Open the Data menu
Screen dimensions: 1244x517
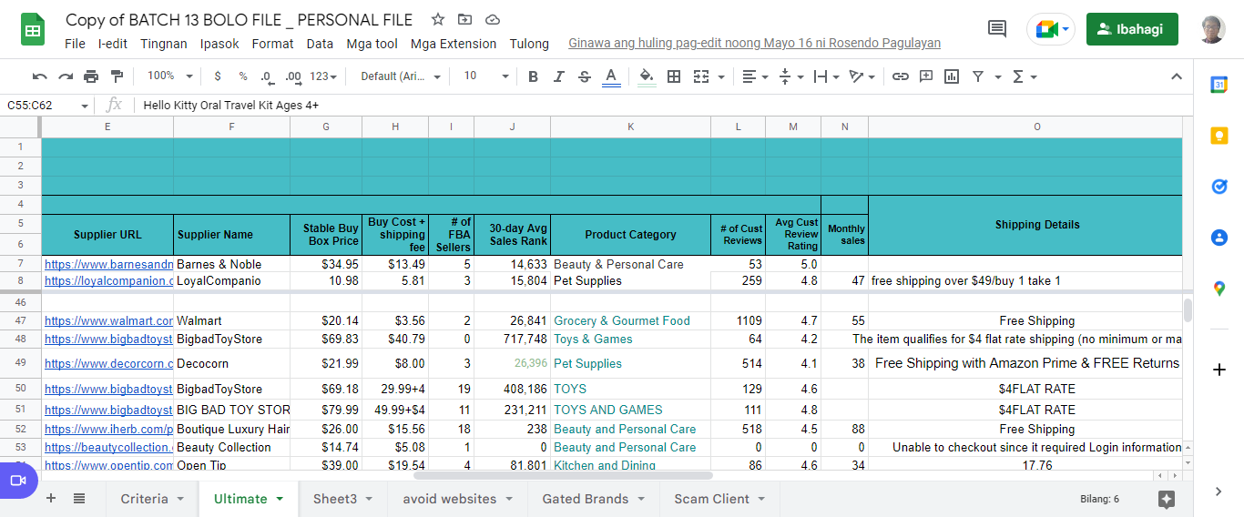(x=320, y=44)
